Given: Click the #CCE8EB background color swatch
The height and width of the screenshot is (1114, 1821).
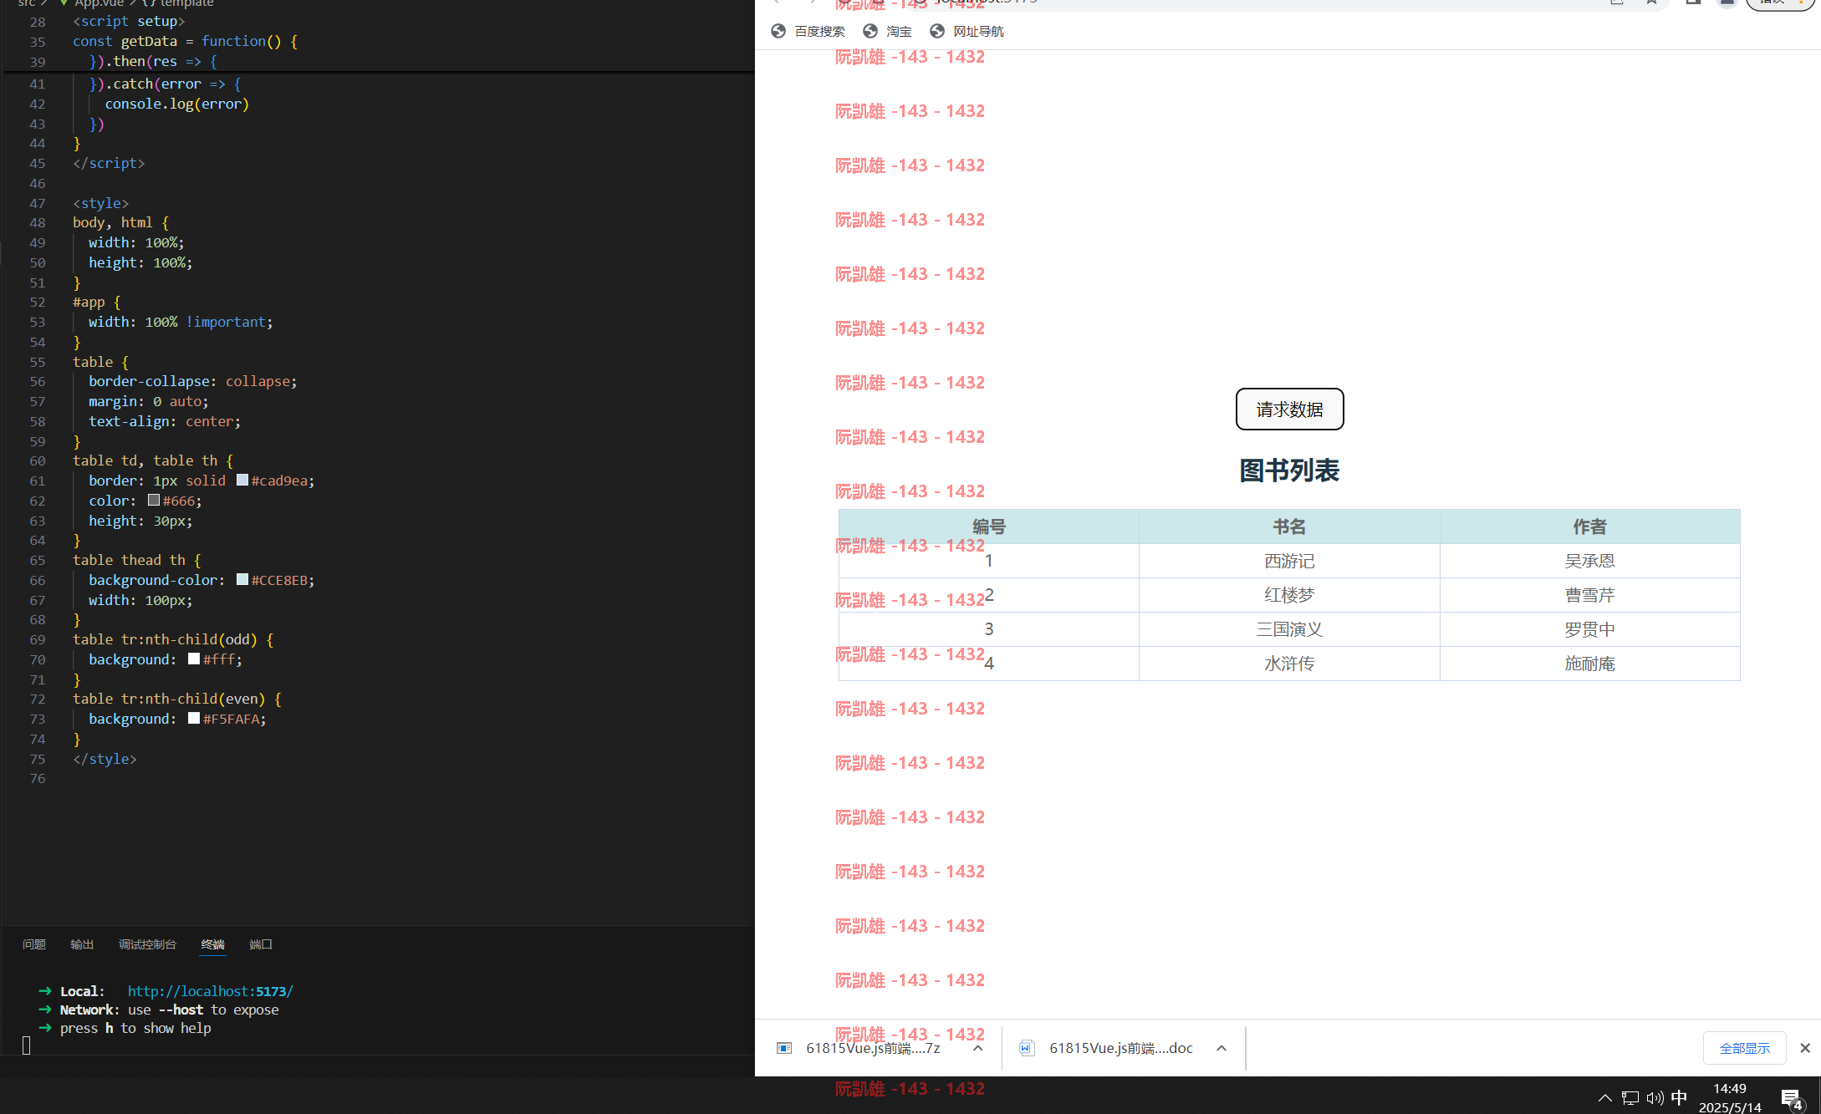Looking at the screenshot, I should pos(242,579).
